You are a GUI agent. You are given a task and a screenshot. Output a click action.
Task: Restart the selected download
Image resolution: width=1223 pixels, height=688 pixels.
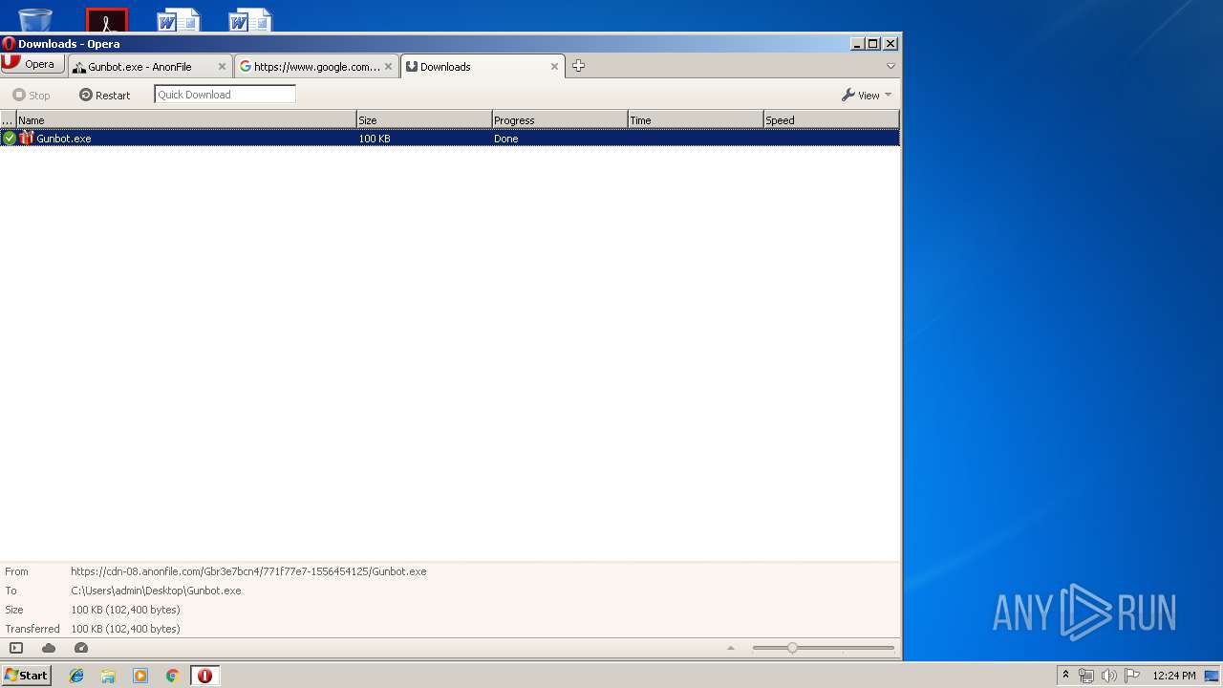pyautogui.click(x=105, y=95)
